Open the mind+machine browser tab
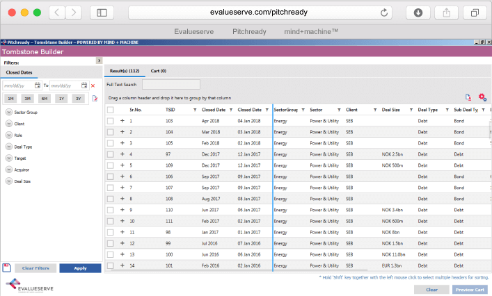This screenshot has height=296, width=492. [311, 32]
